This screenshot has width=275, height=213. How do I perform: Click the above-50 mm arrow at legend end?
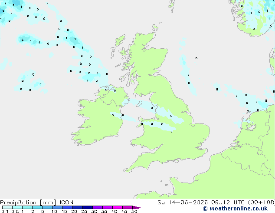[137, 207]
